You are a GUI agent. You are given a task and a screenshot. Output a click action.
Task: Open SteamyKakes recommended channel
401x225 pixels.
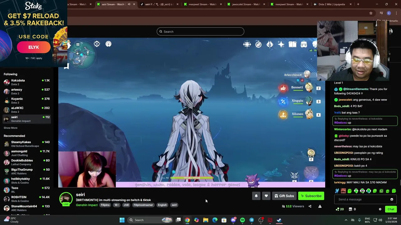(x=27, y=144)
